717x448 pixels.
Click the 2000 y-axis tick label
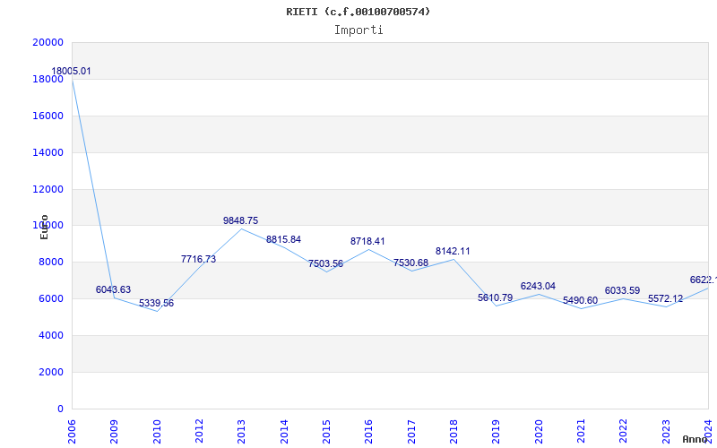(51, 372)
